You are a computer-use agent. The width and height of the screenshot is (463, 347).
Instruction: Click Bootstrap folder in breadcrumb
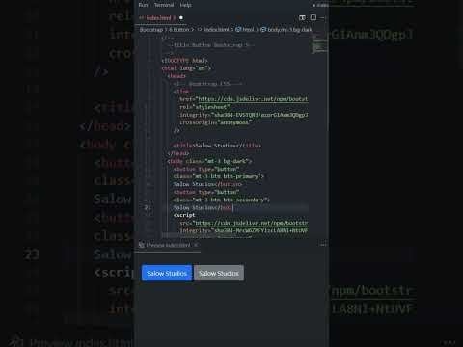coord(151,30)
